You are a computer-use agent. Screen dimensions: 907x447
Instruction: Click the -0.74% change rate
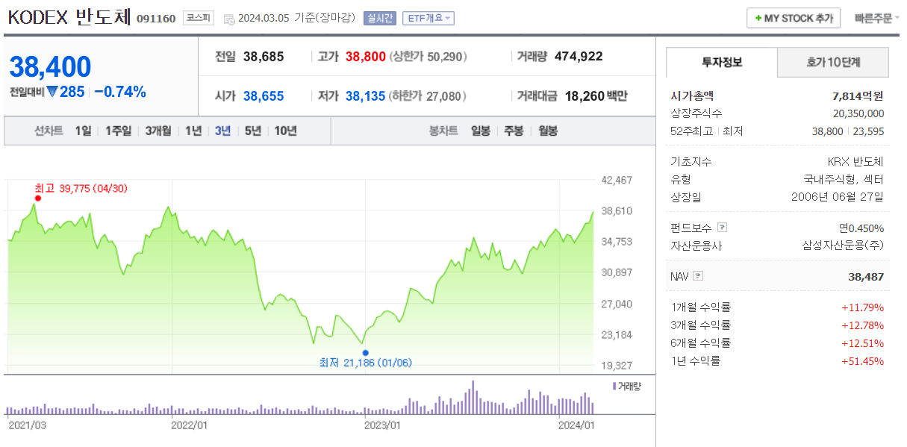(x=120, y=92)
